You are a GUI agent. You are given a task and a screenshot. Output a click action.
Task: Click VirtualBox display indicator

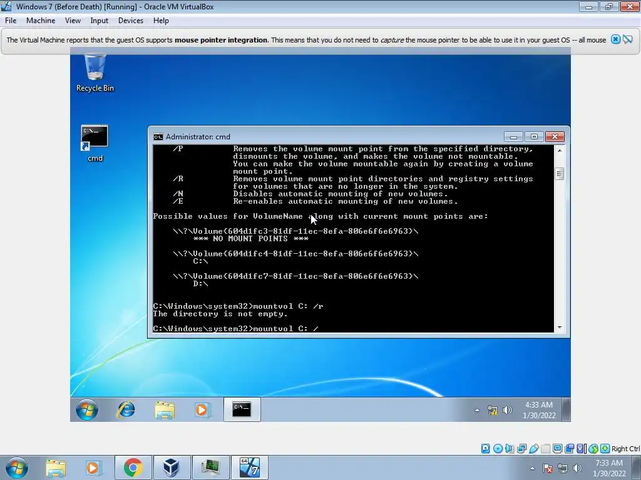click(557, 449)
